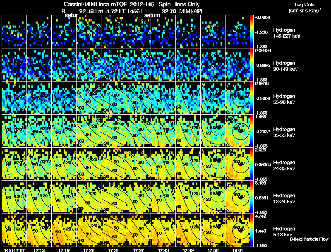The image size is (331, 252).
Task: Click the Hydrogen 24-35 keV row label
Action: pos(284,166)
